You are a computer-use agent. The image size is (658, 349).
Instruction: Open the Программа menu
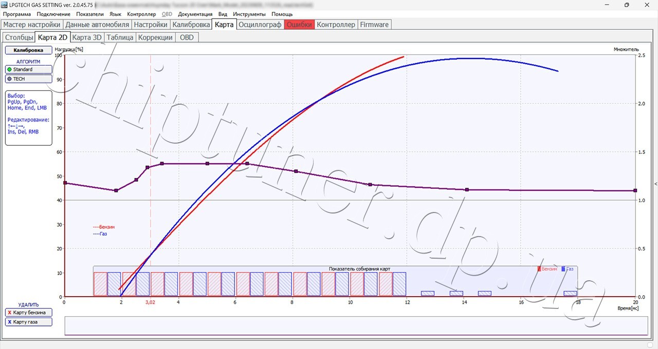16,14
